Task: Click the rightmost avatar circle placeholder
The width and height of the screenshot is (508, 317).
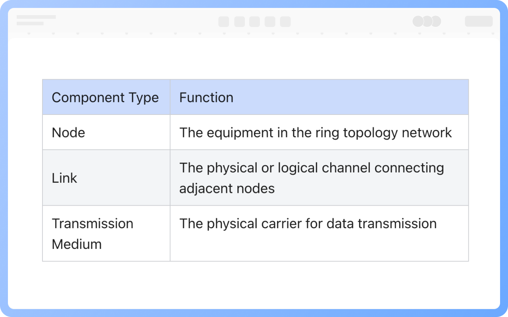Action: pyautogui.click(x=436, y=21)
